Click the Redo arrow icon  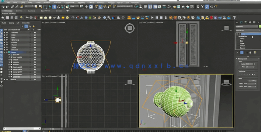click(7, 7)
